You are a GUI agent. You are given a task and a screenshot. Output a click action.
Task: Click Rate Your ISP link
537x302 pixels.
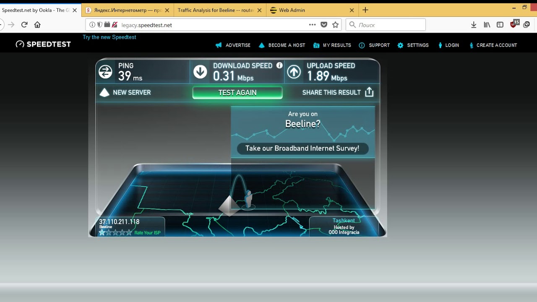point(147,233)
